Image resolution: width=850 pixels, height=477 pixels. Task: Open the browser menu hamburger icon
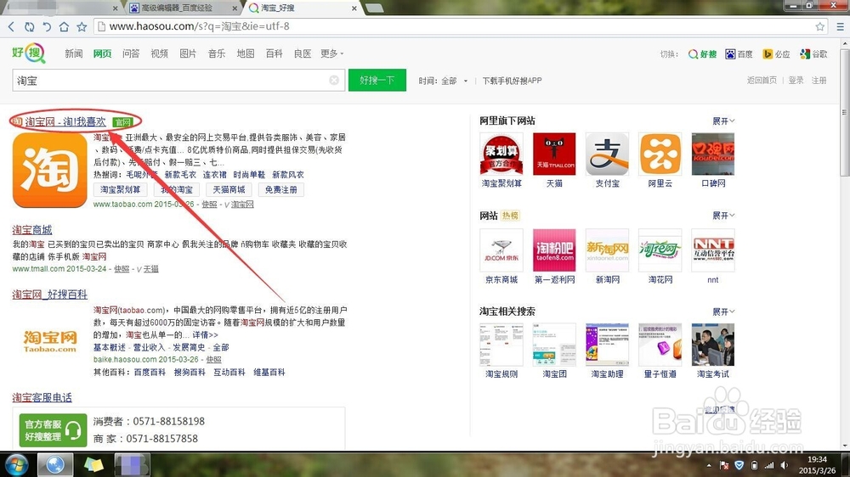pos(841,26)
